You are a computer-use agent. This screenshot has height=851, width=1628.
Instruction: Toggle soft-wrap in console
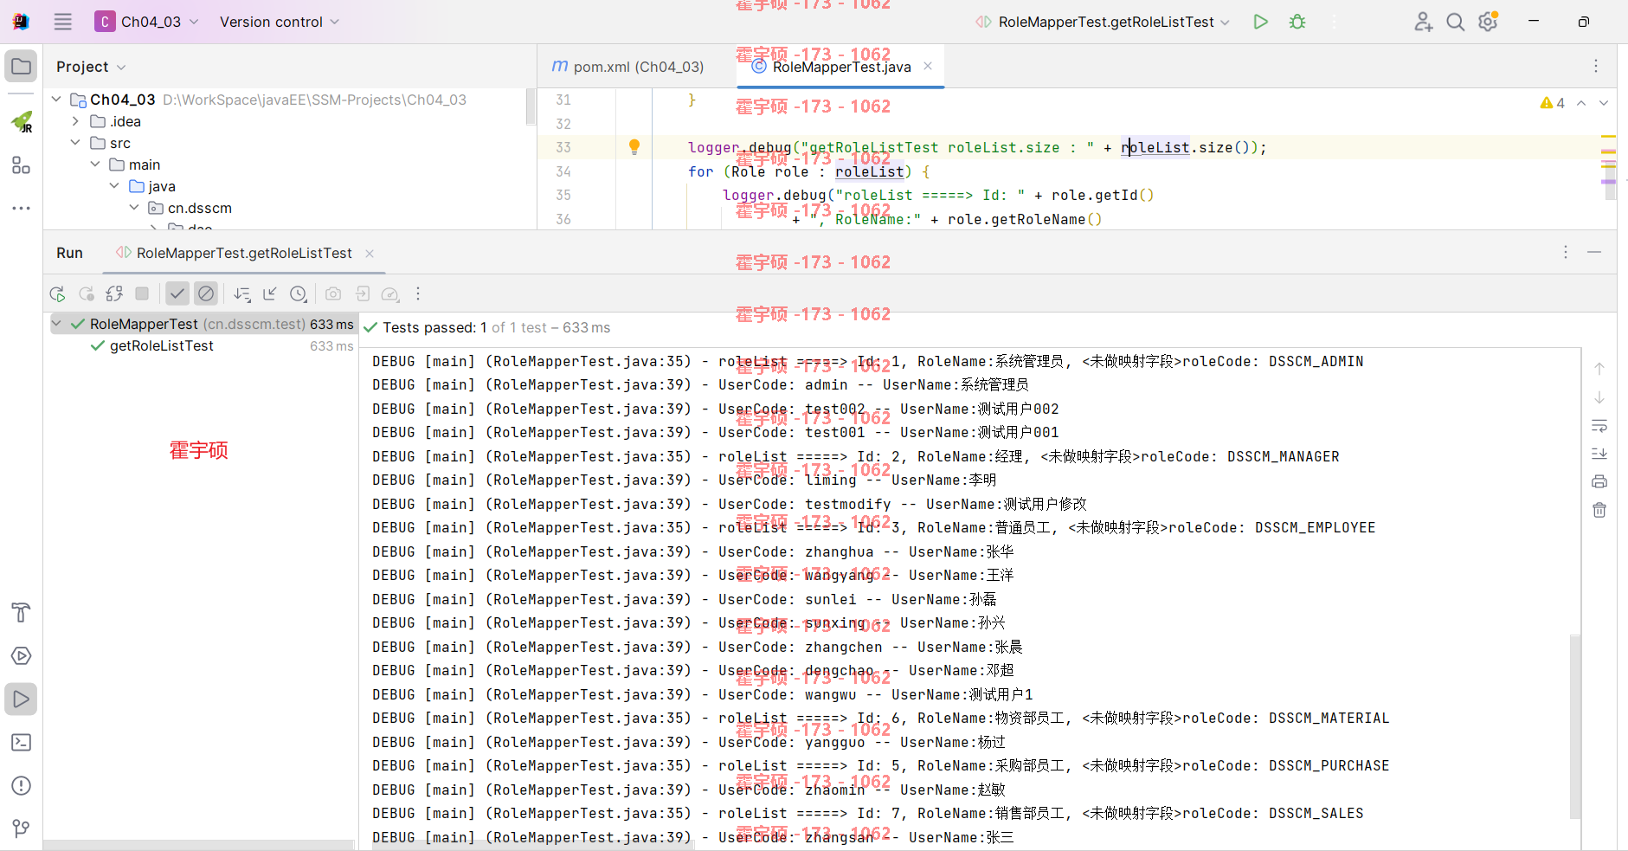[1599, 426]
